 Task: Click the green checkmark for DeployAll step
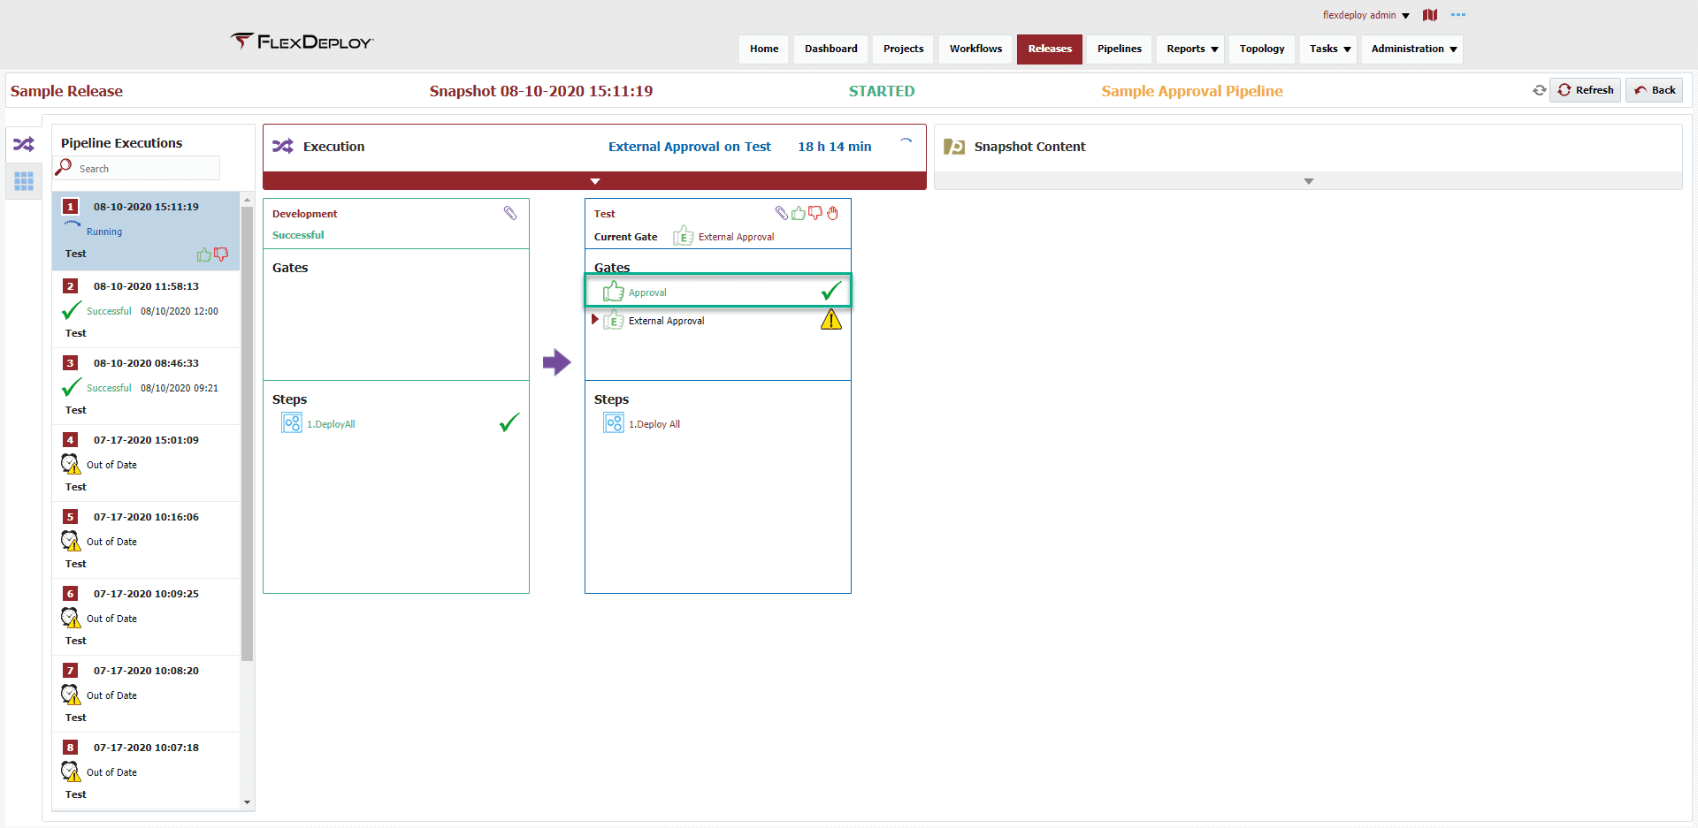[x=509, y=423]
